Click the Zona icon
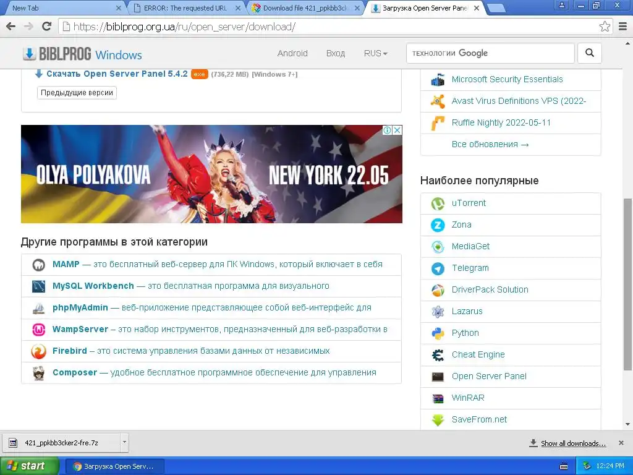Screen dimensions: 633x475 point(438,225)
